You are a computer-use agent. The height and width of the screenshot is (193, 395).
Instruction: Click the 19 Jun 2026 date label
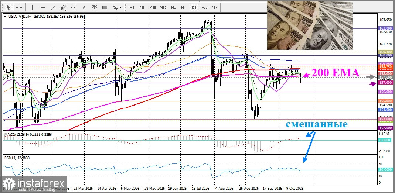tap(177, 188)
